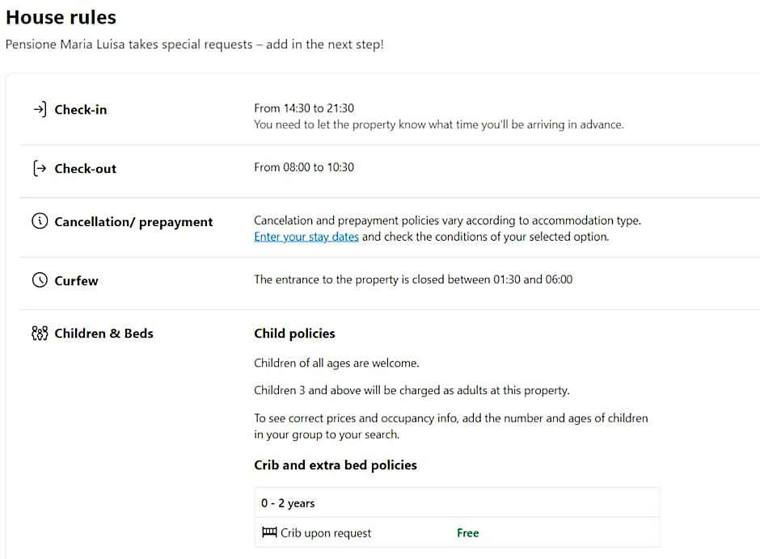
Task: Click the green Free price label
Action: [x=467, y=533]
